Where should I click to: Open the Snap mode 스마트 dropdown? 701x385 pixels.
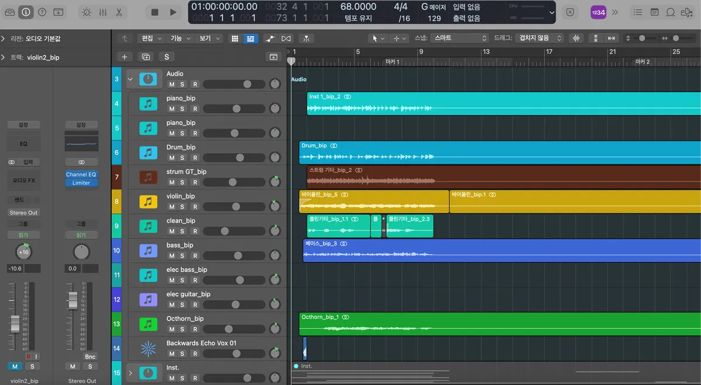coord(460,38)
